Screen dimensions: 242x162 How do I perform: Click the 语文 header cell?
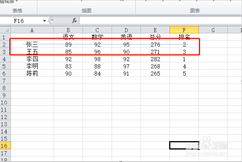click(x=68, y=37)
